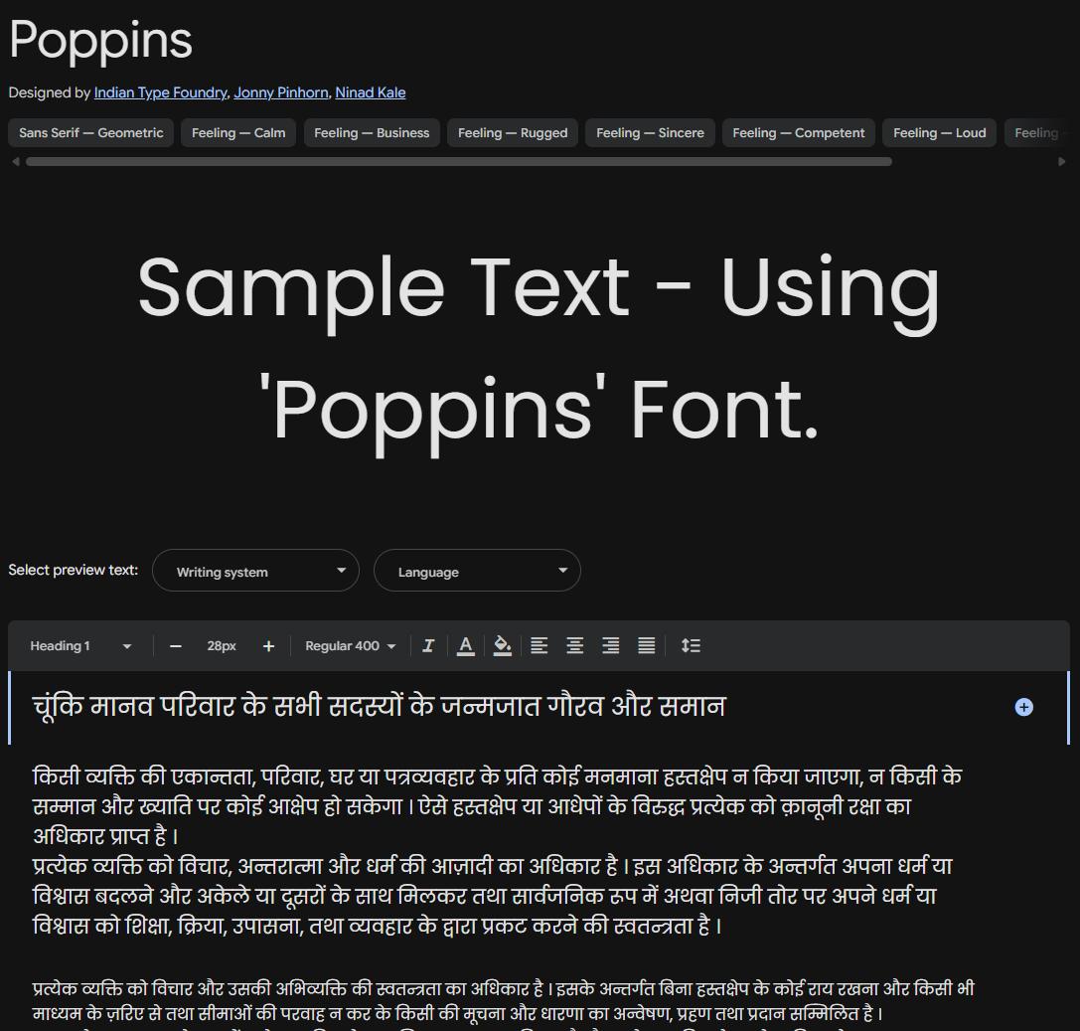The width and height of the screenshot is (1080, 1031).
Task: Open the Heading 1 style dropdown
Action: pyautogui.click(x=79, y=646)
